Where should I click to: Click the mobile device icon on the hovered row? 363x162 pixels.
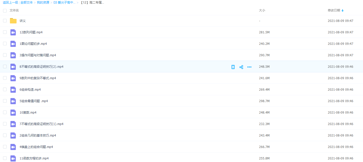click(233, 67)
